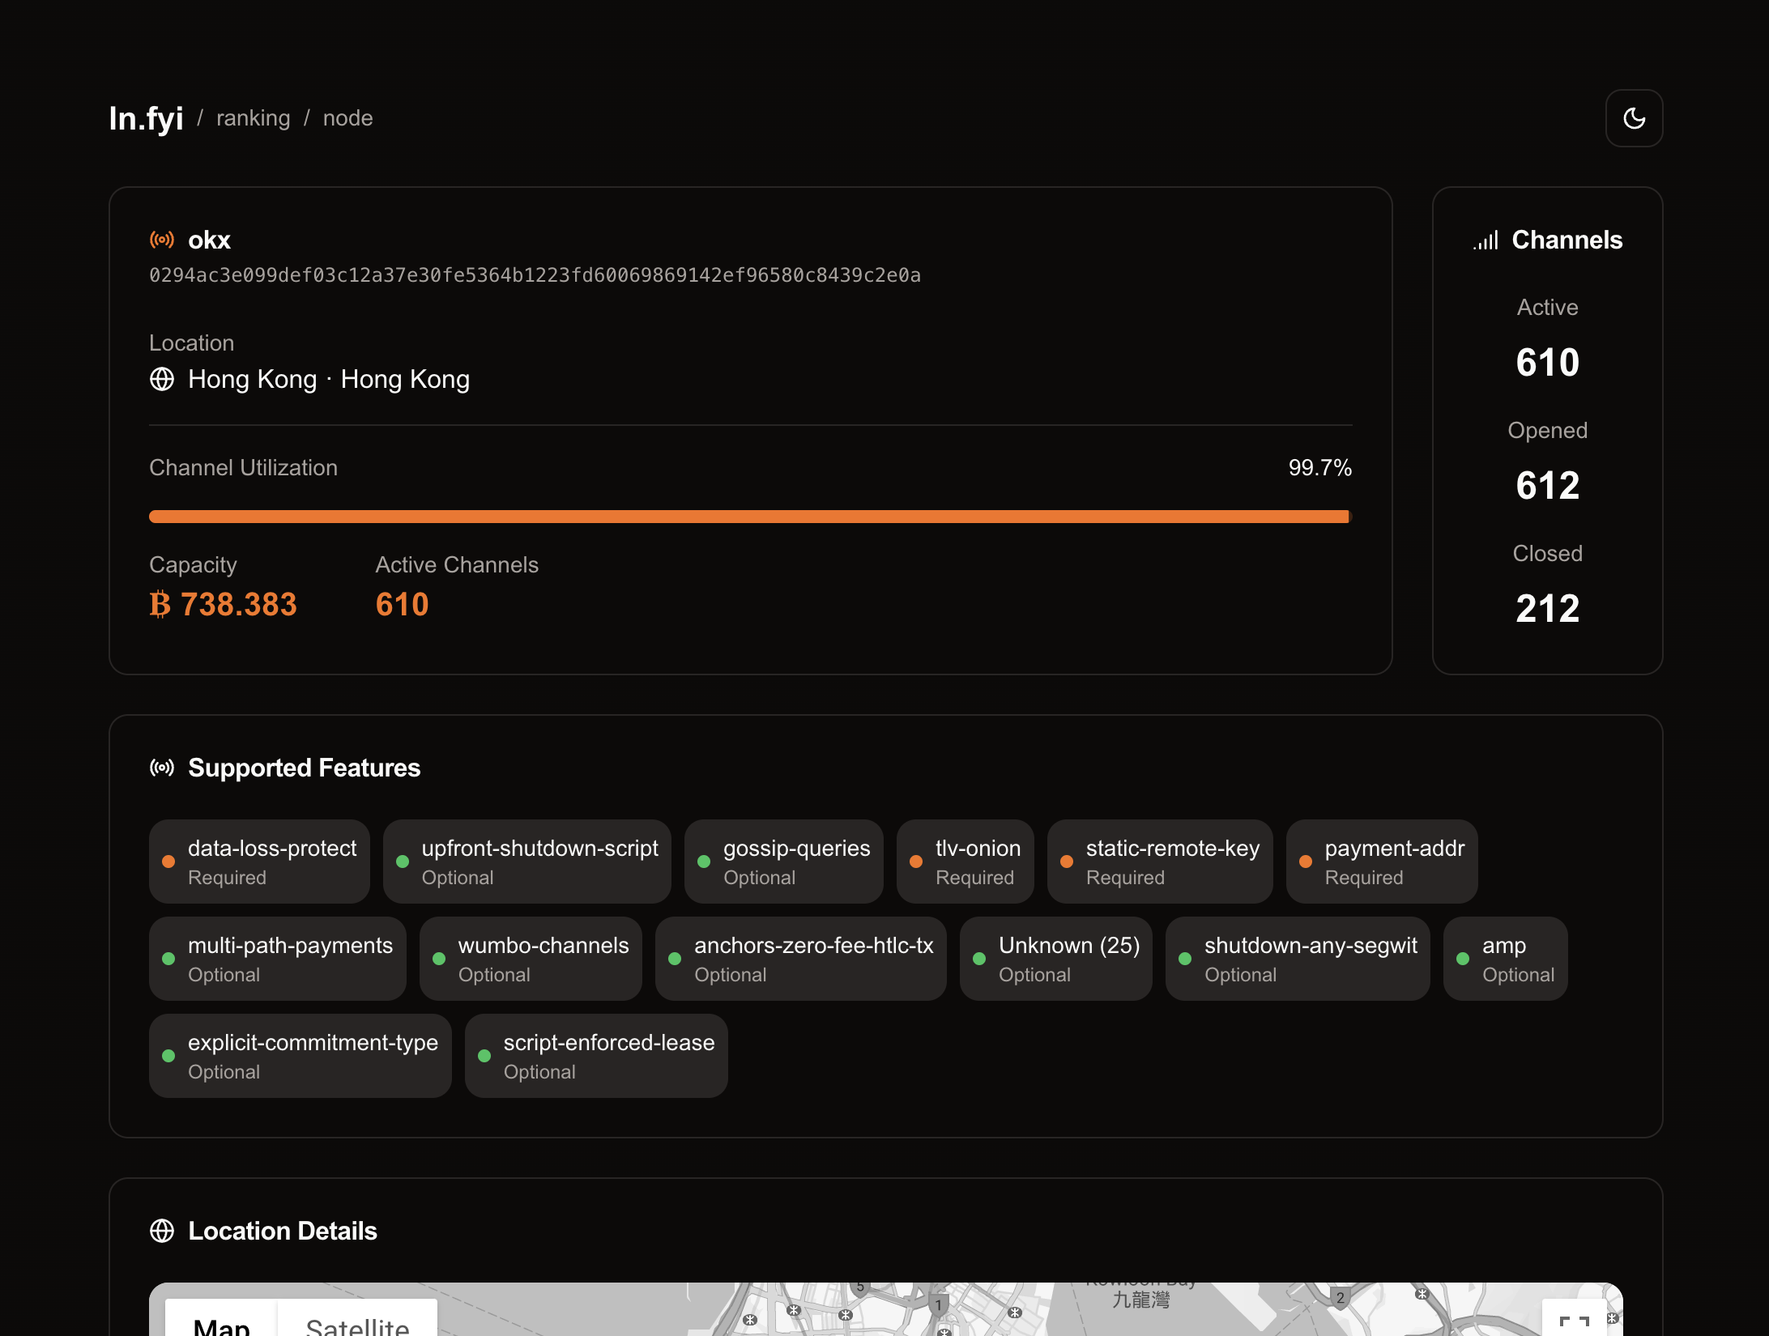Image resolution: width=1769 pixels, height=1336 pixels.
Task: Click the Active count 610 in Channels panel
Action: pos(1548,362)
